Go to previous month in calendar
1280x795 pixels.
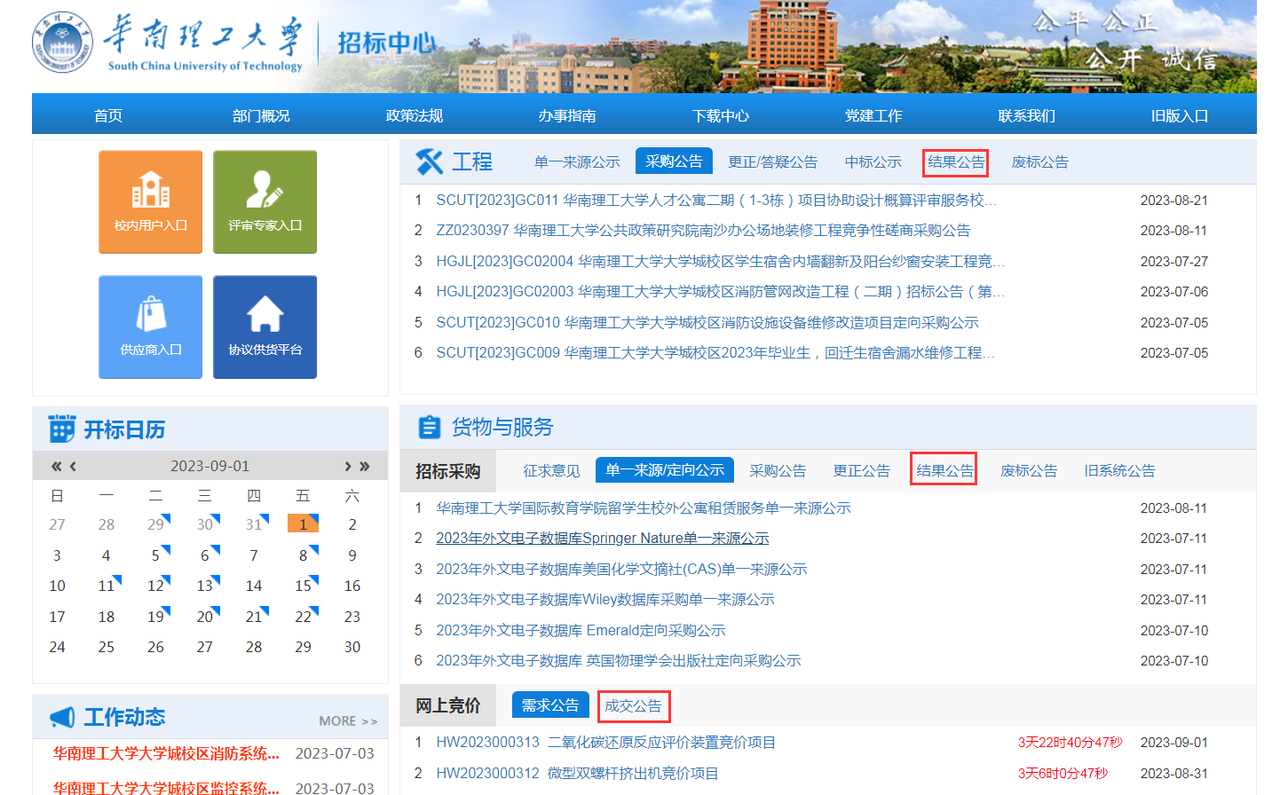(x=73, y=466)
